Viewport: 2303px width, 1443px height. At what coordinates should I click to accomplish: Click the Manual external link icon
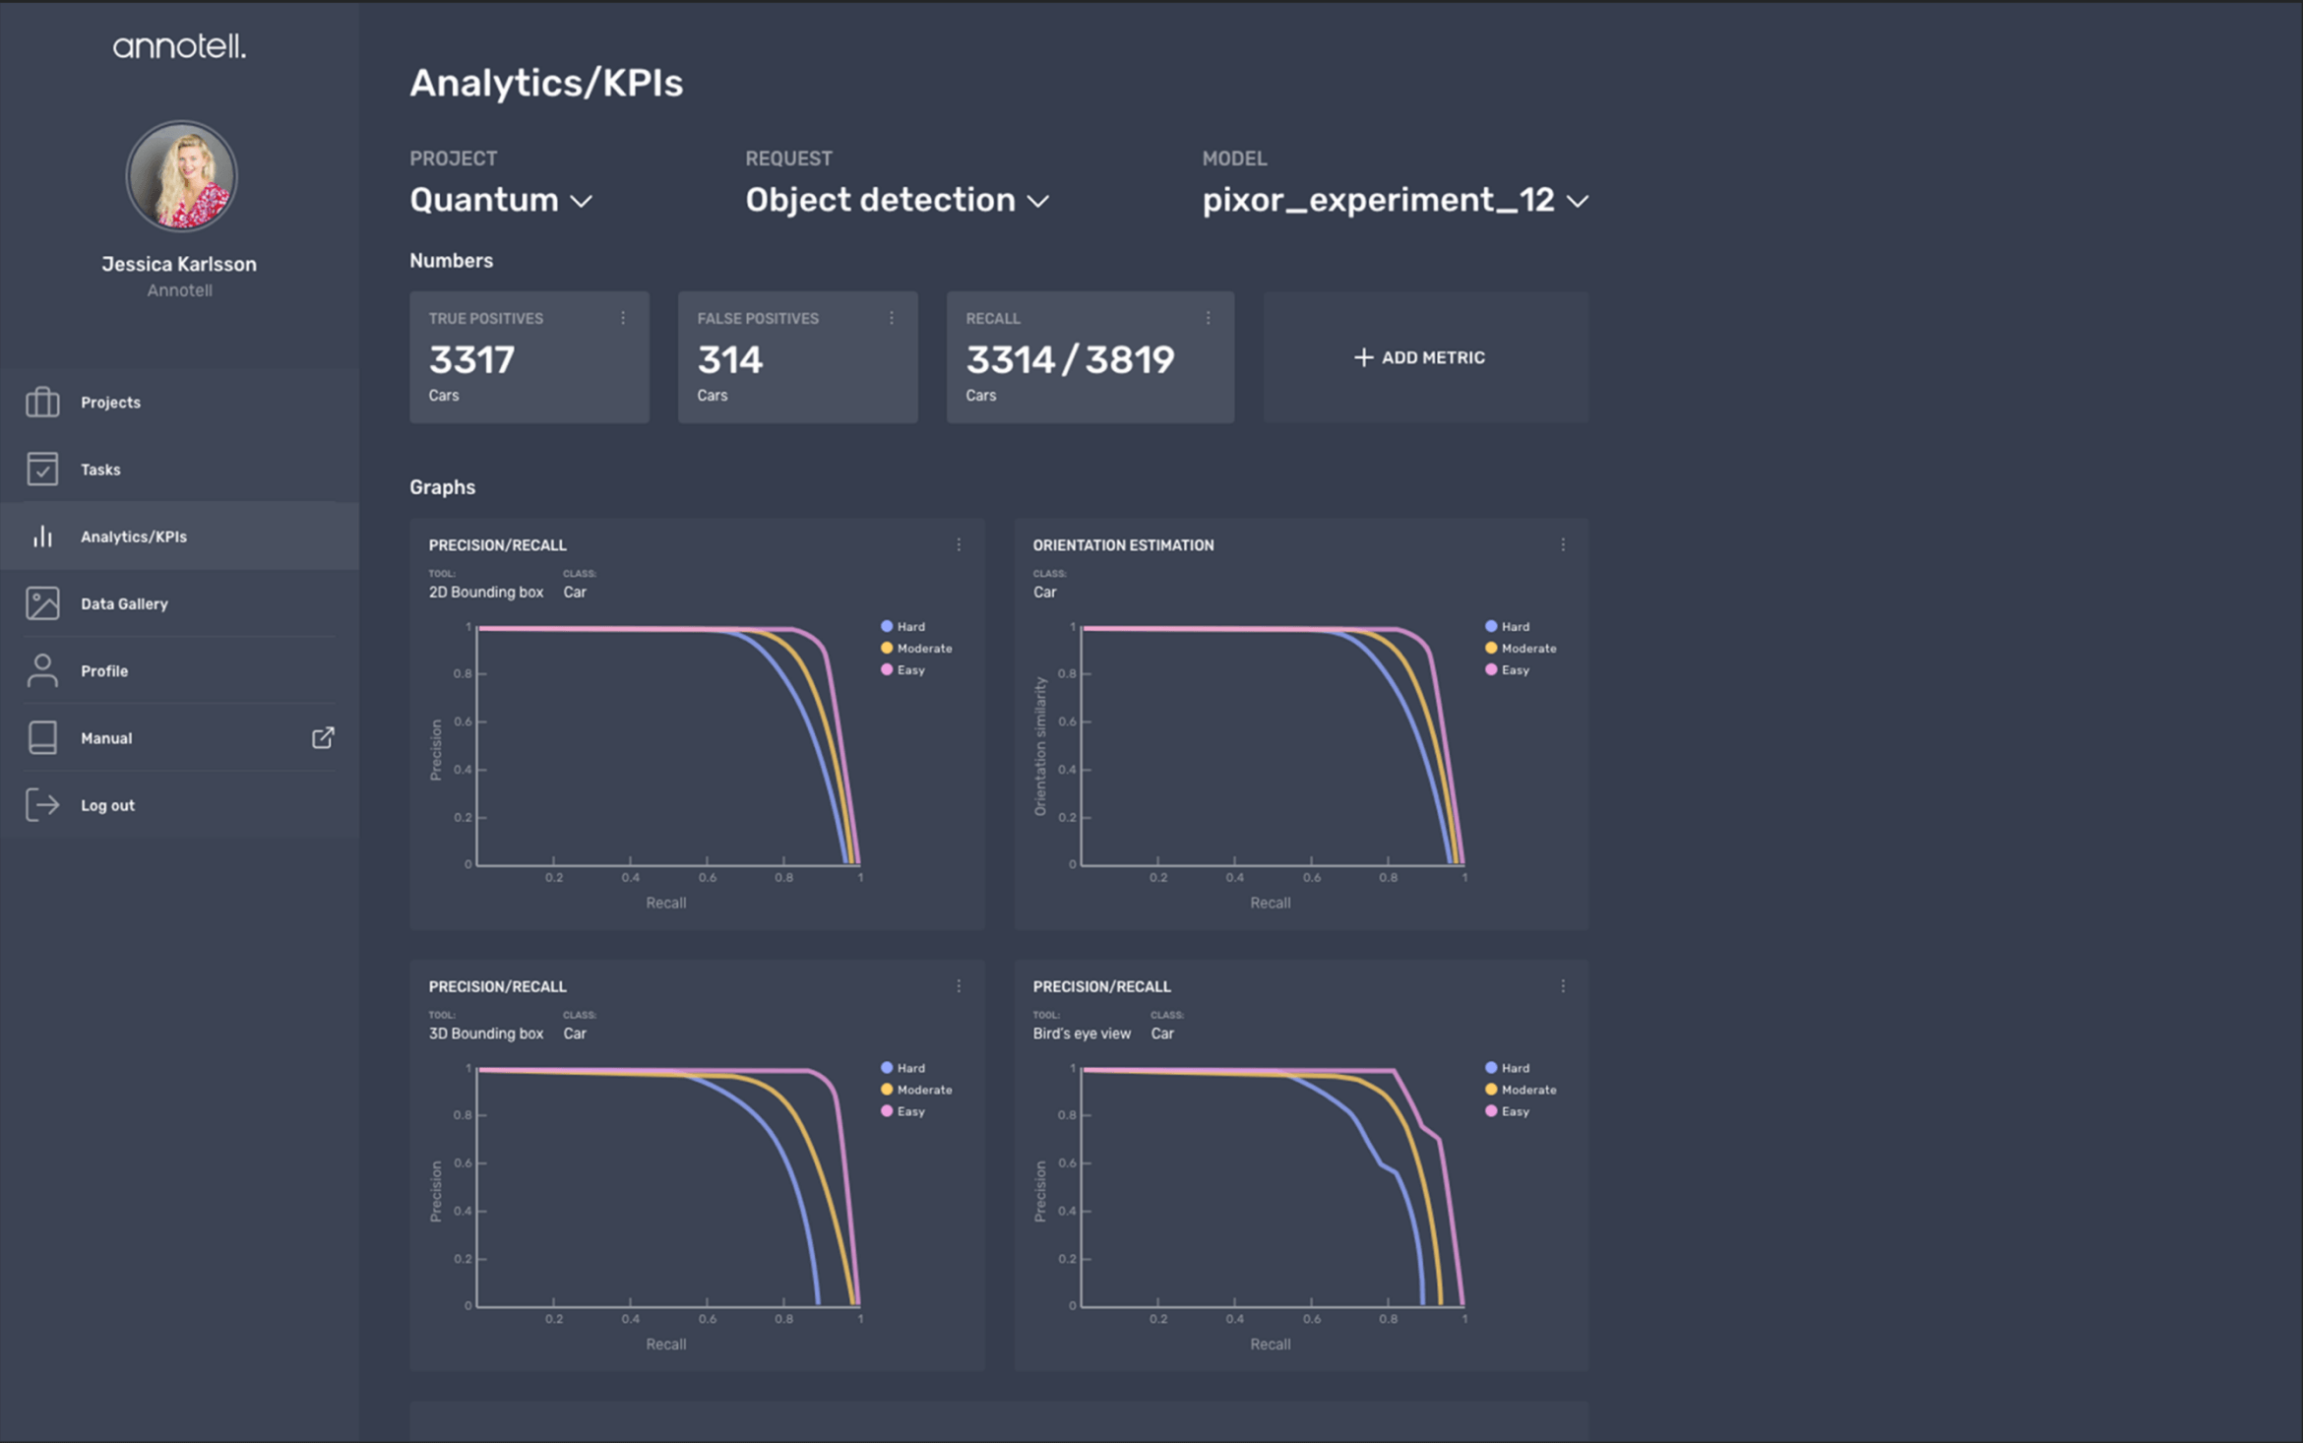click(323, 737)
